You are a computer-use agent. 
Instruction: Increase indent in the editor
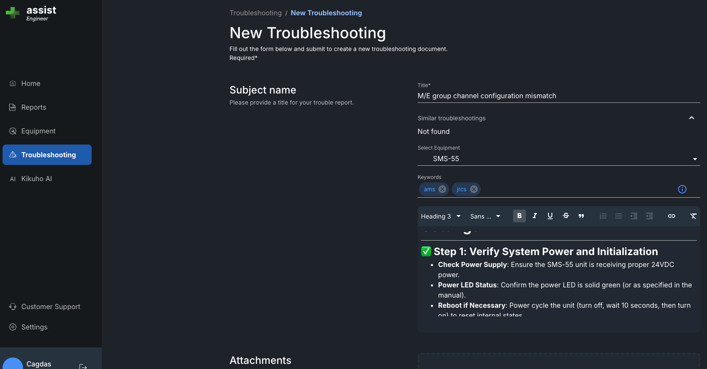tap(634, 216)
